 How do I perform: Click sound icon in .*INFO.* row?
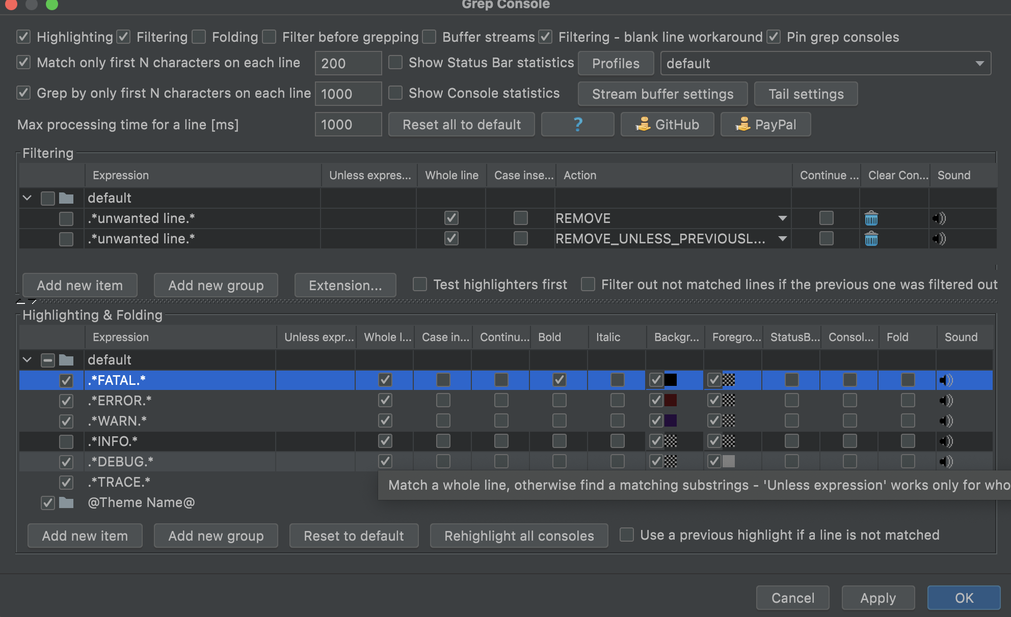pos(946,441)
